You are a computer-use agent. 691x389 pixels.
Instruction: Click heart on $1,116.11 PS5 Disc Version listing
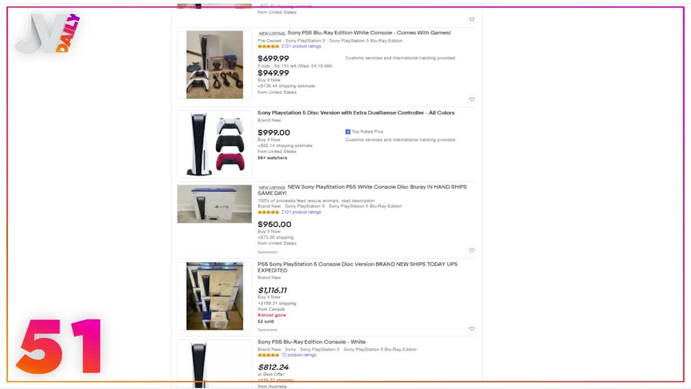point(472,328)
